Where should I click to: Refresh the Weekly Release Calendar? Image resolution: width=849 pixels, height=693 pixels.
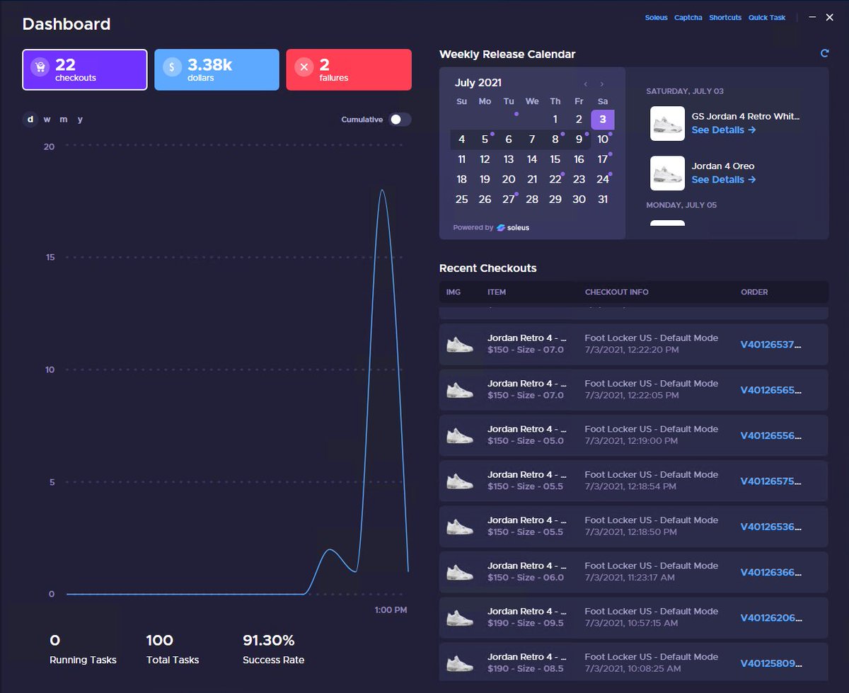click(824, 54)
